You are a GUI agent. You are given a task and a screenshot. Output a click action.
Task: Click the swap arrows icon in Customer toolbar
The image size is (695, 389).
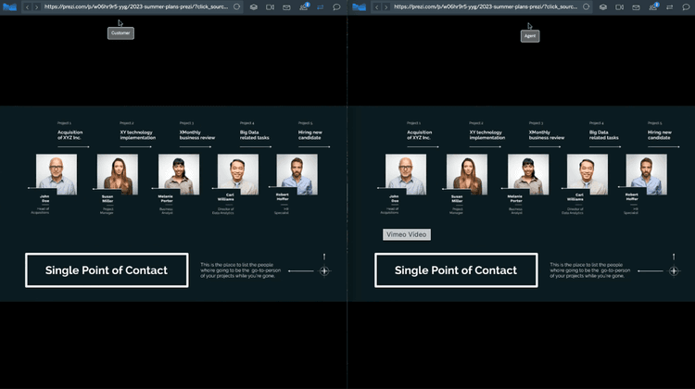pos(321,6)
